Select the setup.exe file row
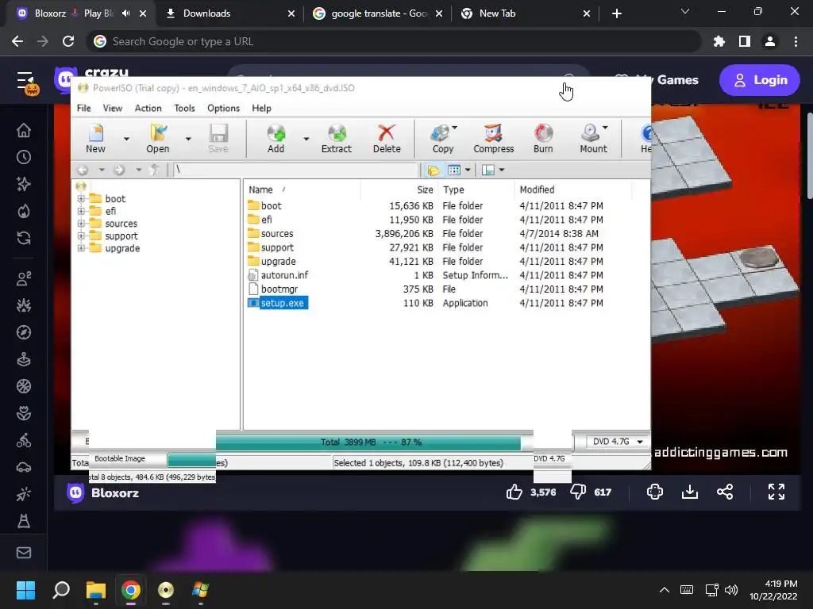Screen dimensions: 813x609 (426, 303)
